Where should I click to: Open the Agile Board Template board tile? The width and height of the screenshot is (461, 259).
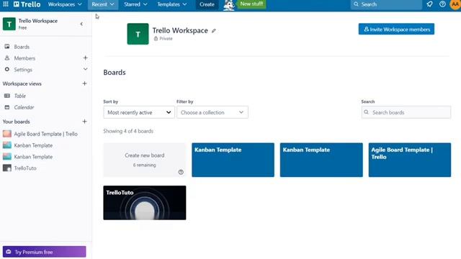coord(410,160)
